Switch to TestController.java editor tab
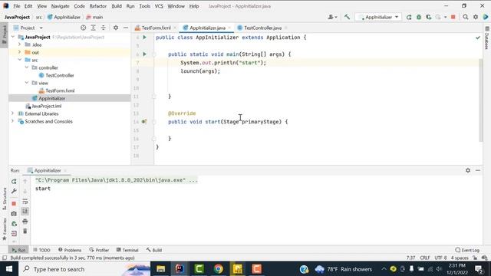 click(262, 28)
